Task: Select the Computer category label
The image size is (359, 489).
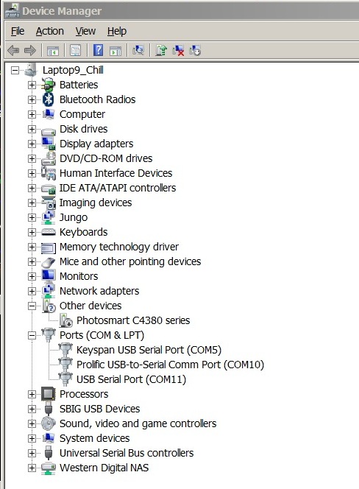Action: coord(82,114)
